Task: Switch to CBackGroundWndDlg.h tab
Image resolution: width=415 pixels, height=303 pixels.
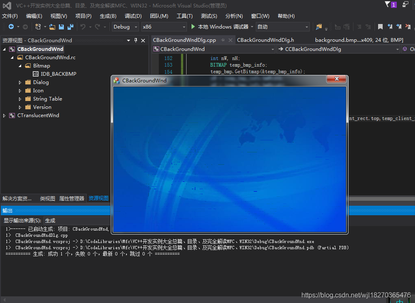Action: (265, 40)
